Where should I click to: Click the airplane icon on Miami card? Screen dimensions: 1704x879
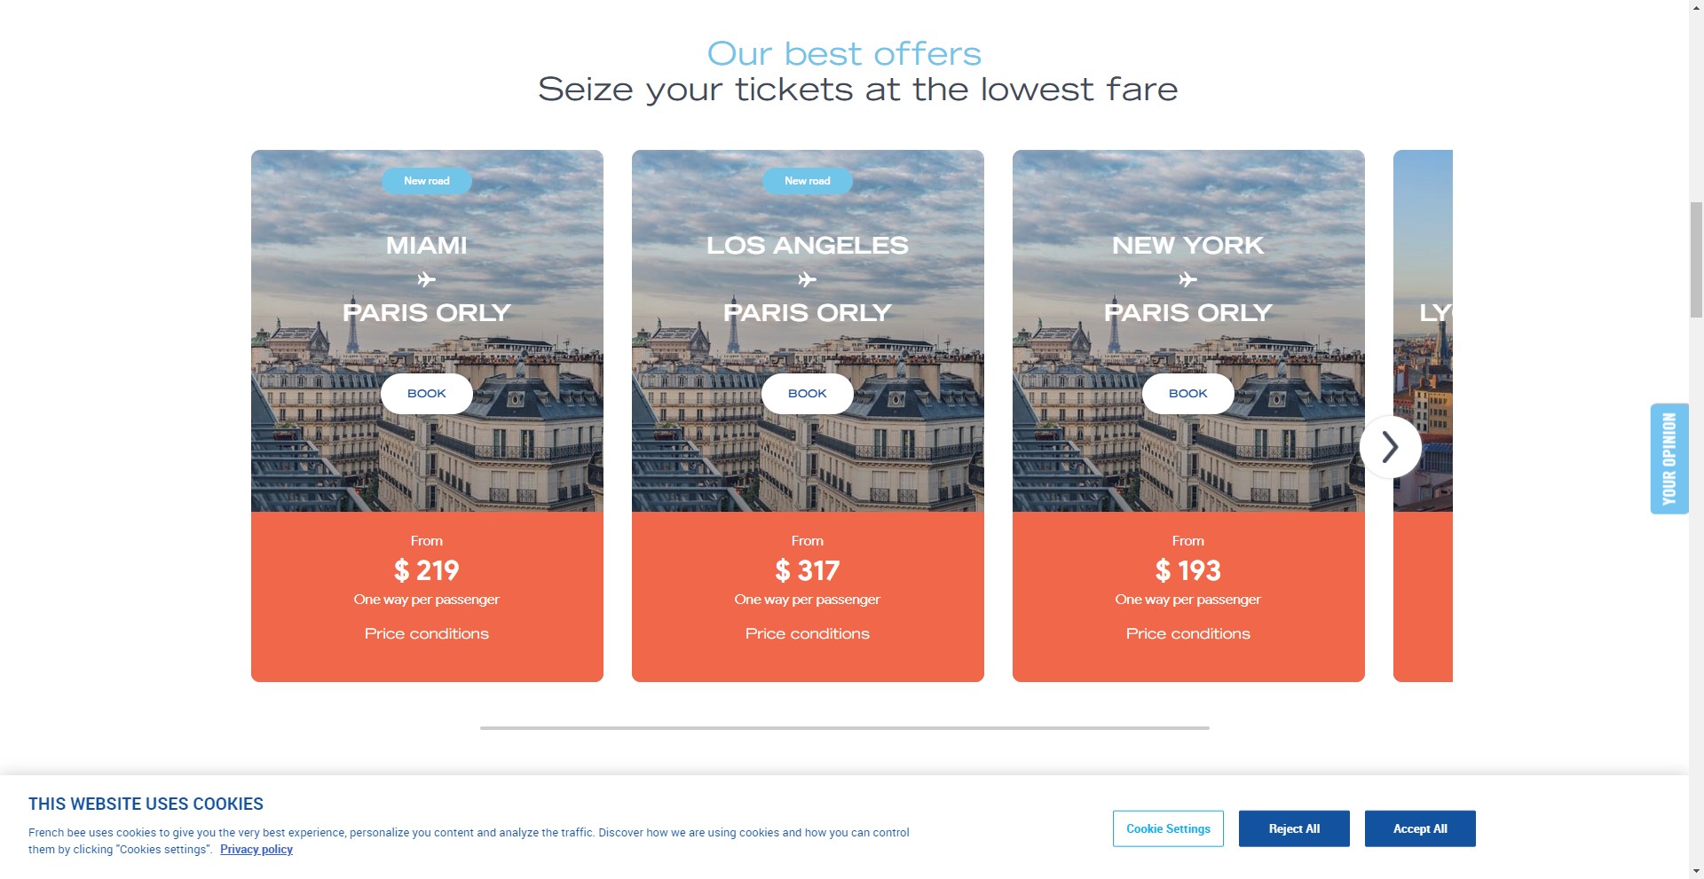[x=427, y=280]
